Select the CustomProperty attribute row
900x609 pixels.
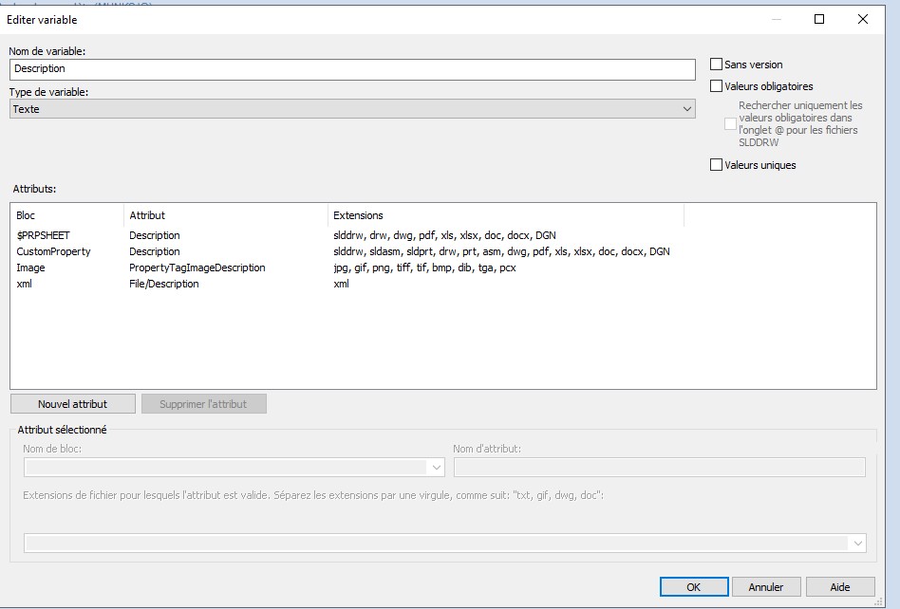(54, 251)
